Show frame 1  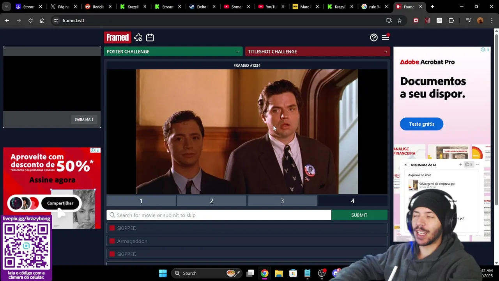tap(141, 201)
